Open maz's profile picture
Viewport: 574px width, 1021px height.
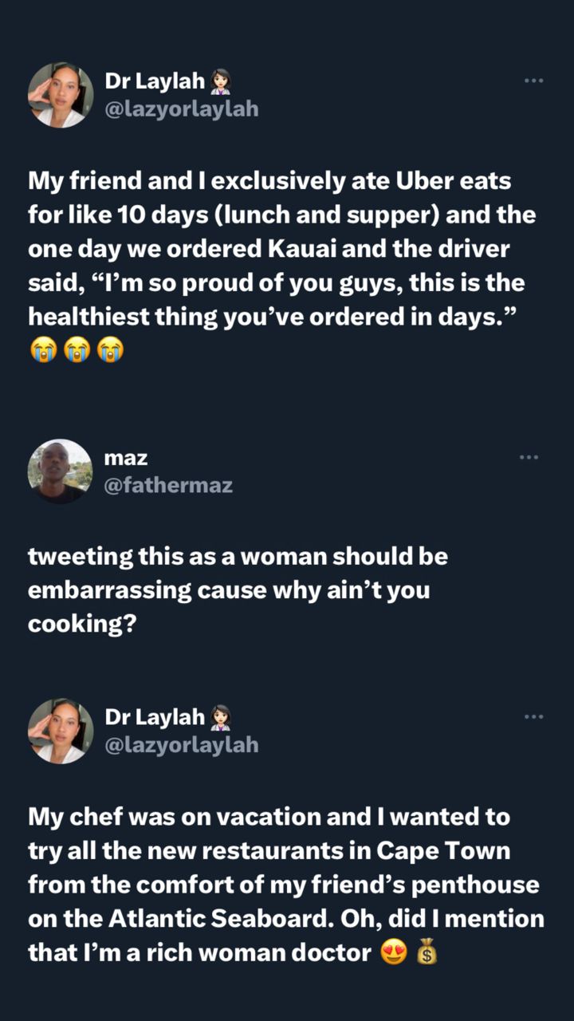(61, 471)
